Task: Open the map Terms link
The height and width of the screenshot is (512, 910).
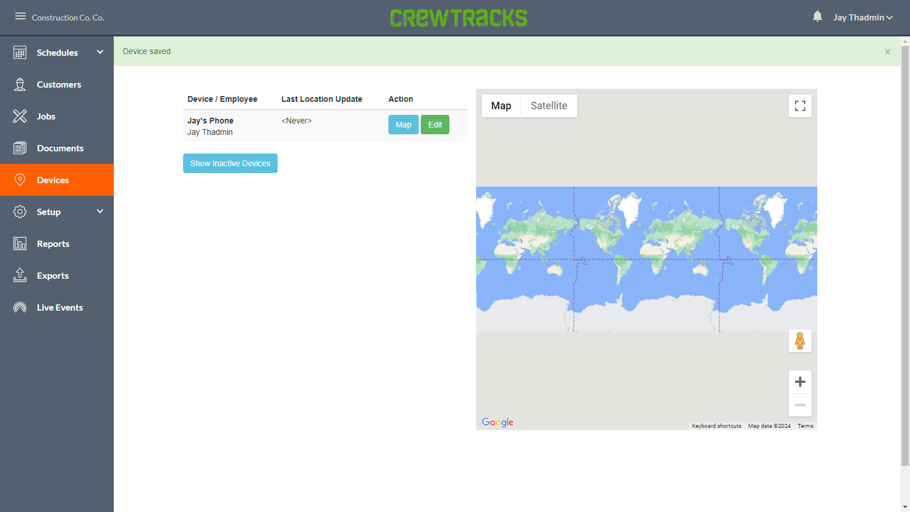Action: tap(805, 426)
